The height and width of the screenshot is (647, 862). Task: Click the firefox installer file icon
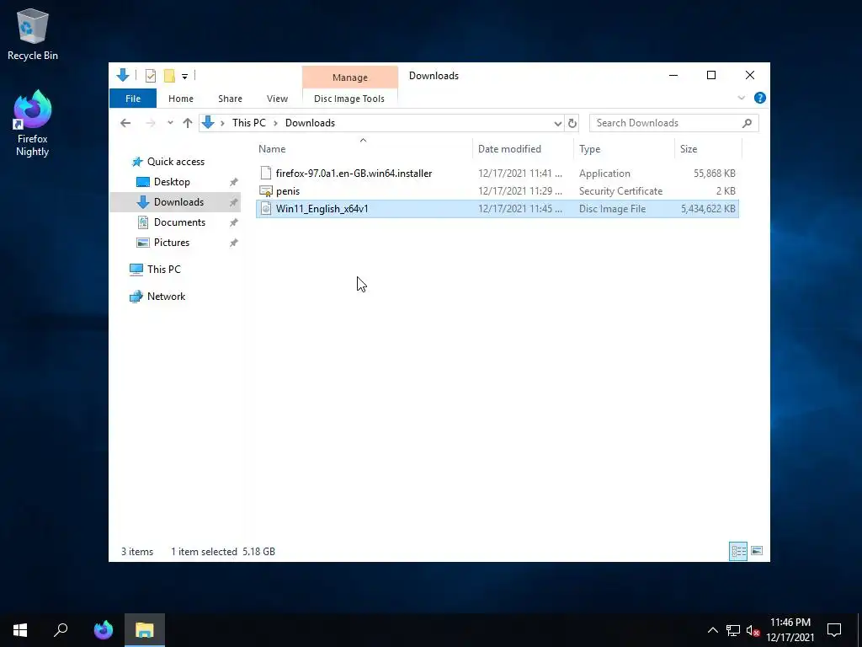click(x=266, y=174)
